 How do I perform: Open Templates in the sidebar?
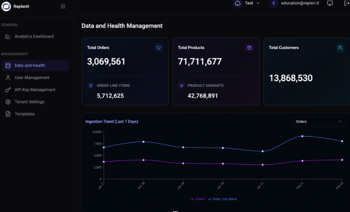coord(24,114)
